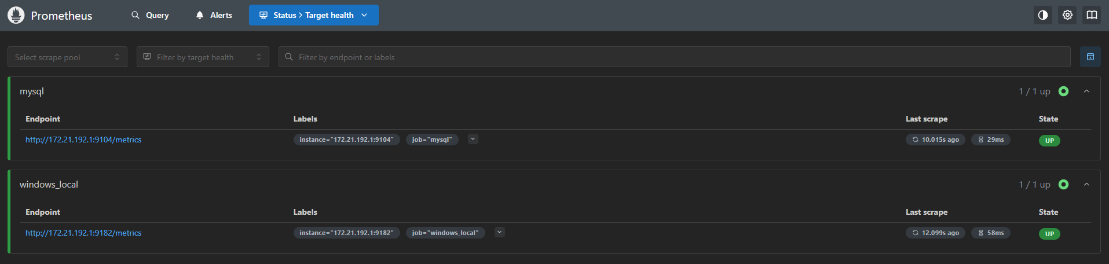
Task: Open the settings gear menu
Action: click(x=1067, y=15)
